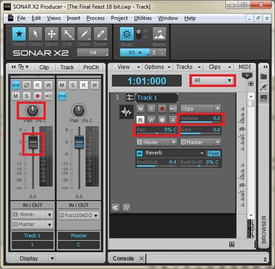Switch to the ProCh tab
Screen dimensions: 275x269
click(x=91, y=67)
